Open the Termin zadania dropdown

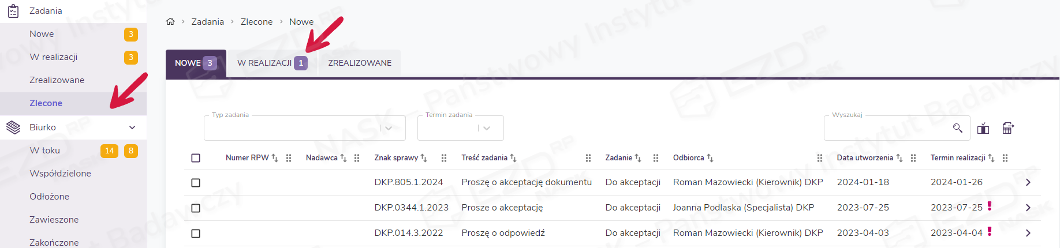(x=487, y=128)
